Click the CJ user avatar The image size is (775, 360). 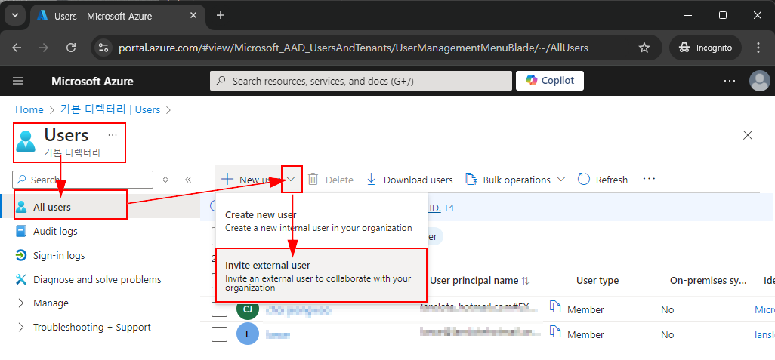coord(248,309)
